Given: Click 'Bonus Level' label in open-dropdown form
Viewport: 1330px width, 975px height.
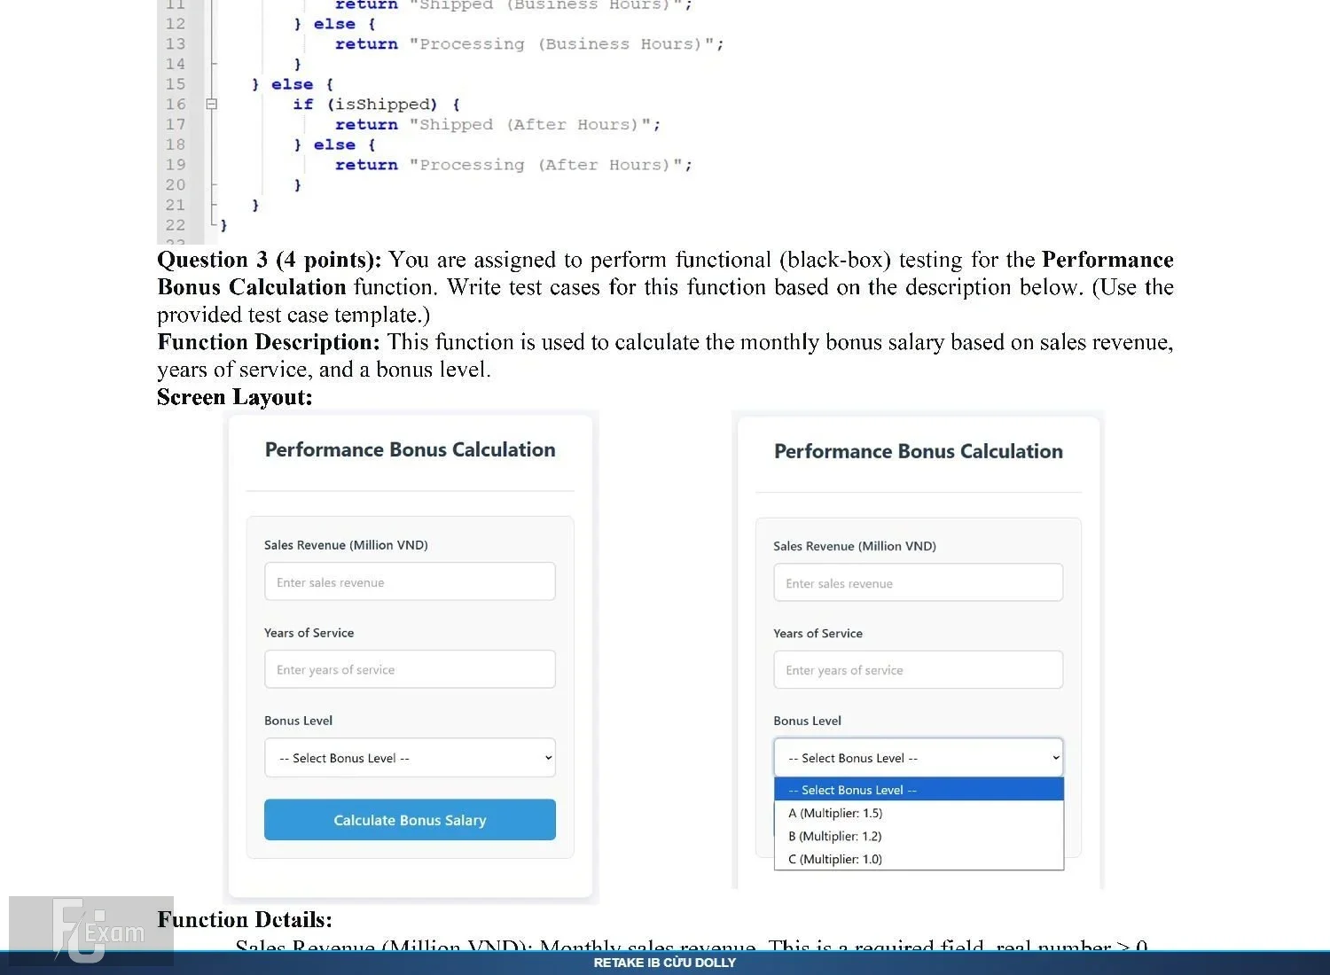Looking at the screenshot, I should pyautogui.click(x=807, y=721).
